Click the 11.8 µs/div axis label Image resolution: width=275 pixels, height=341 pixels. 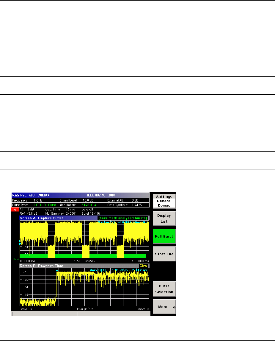coord(85,309)
